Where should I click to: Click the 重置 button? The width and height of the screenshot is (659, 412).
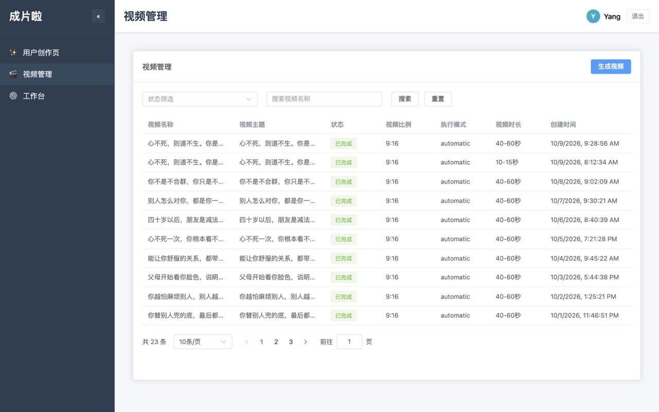[x=438, y=99]
